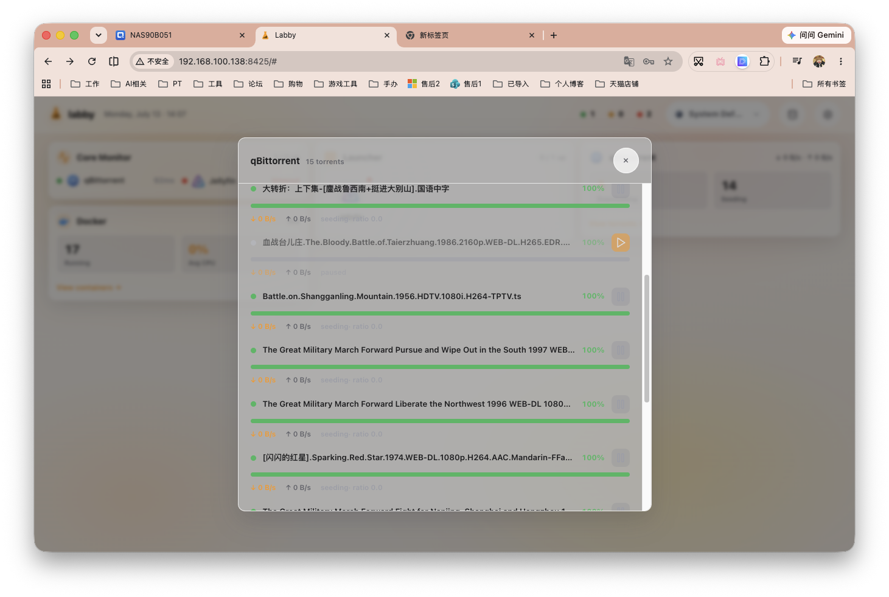Open the Extensions puzzle-piece menu
The height and width of the screenshot is (597, 889).
(x=764, y=61)
